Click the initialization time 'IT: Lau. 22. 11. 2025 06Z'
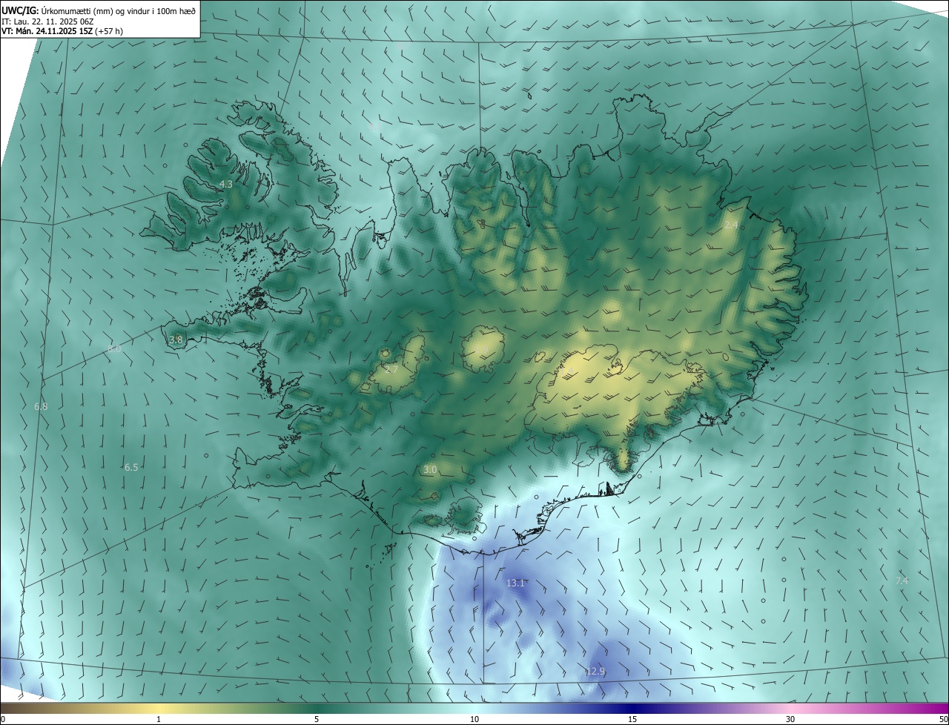This screenshot has width=949, height=725. pyautogui.click(x=48, y=21)
